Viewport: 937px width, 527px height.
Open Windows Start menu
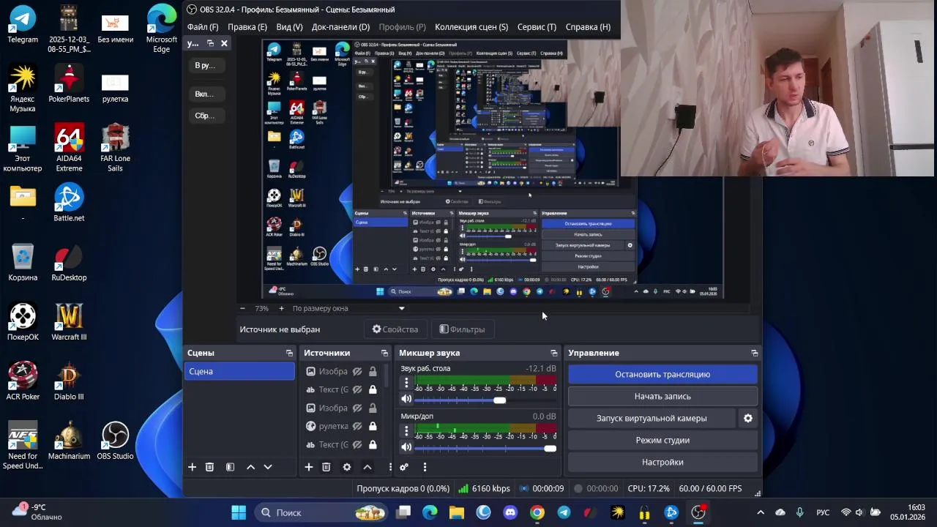(x=239, y=512)
